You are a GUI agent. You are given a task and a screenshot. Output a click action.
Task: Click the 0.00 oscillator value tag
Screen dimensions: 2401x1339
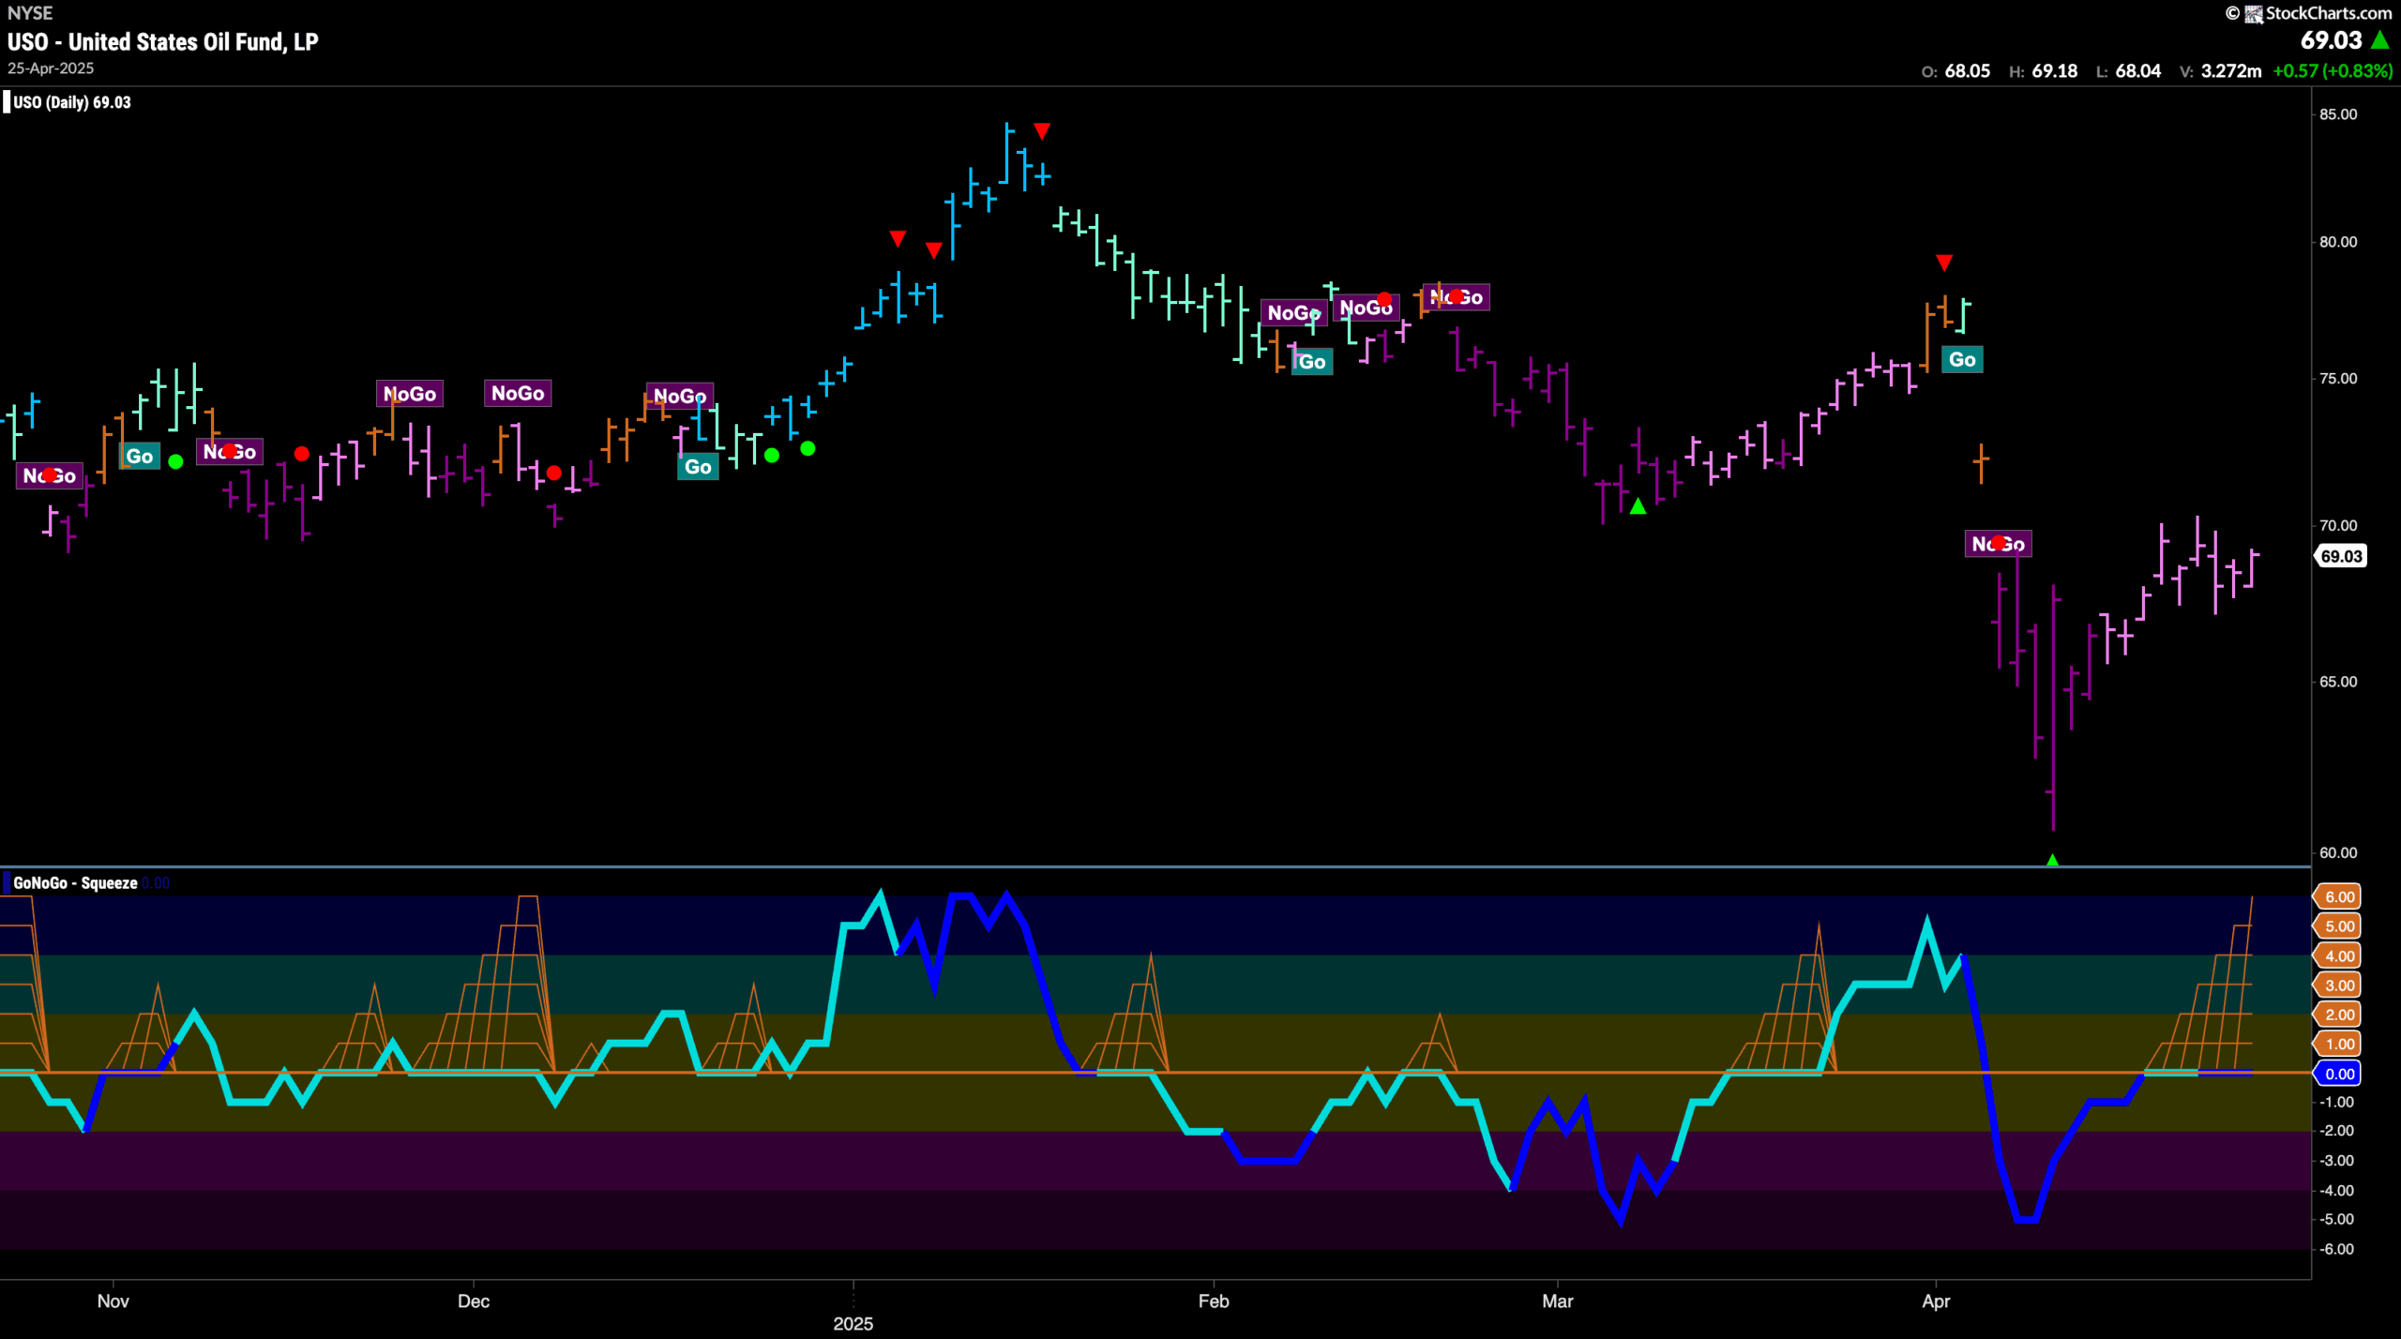(2339, 1074)
